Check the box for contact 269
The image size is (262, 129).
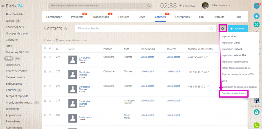pyautogui.click(x=45, y=115)
